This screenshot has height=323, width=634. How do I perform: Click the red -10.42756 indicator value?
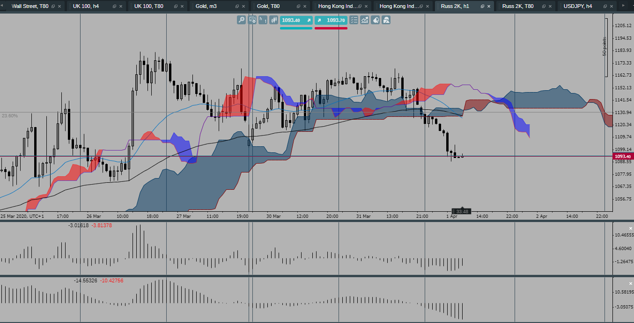(x=111, y=280)
